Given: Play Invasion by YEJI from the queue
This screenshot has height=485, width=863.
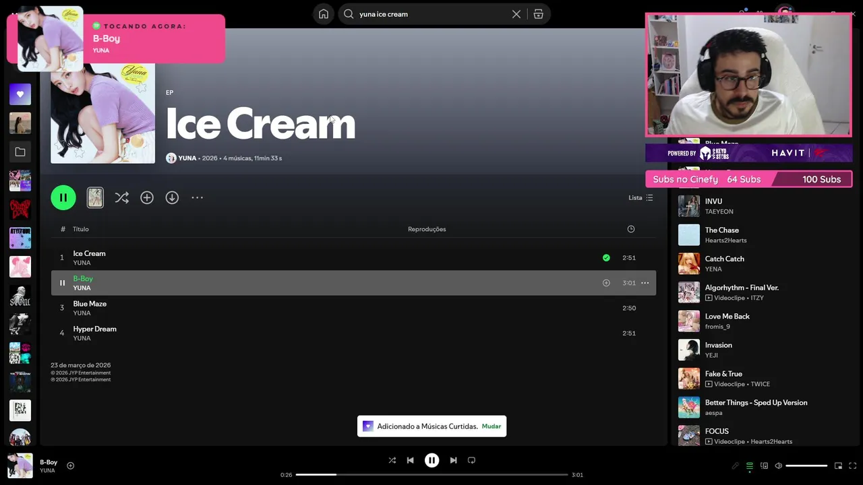Looking at the screenshot, I should 763,350.
